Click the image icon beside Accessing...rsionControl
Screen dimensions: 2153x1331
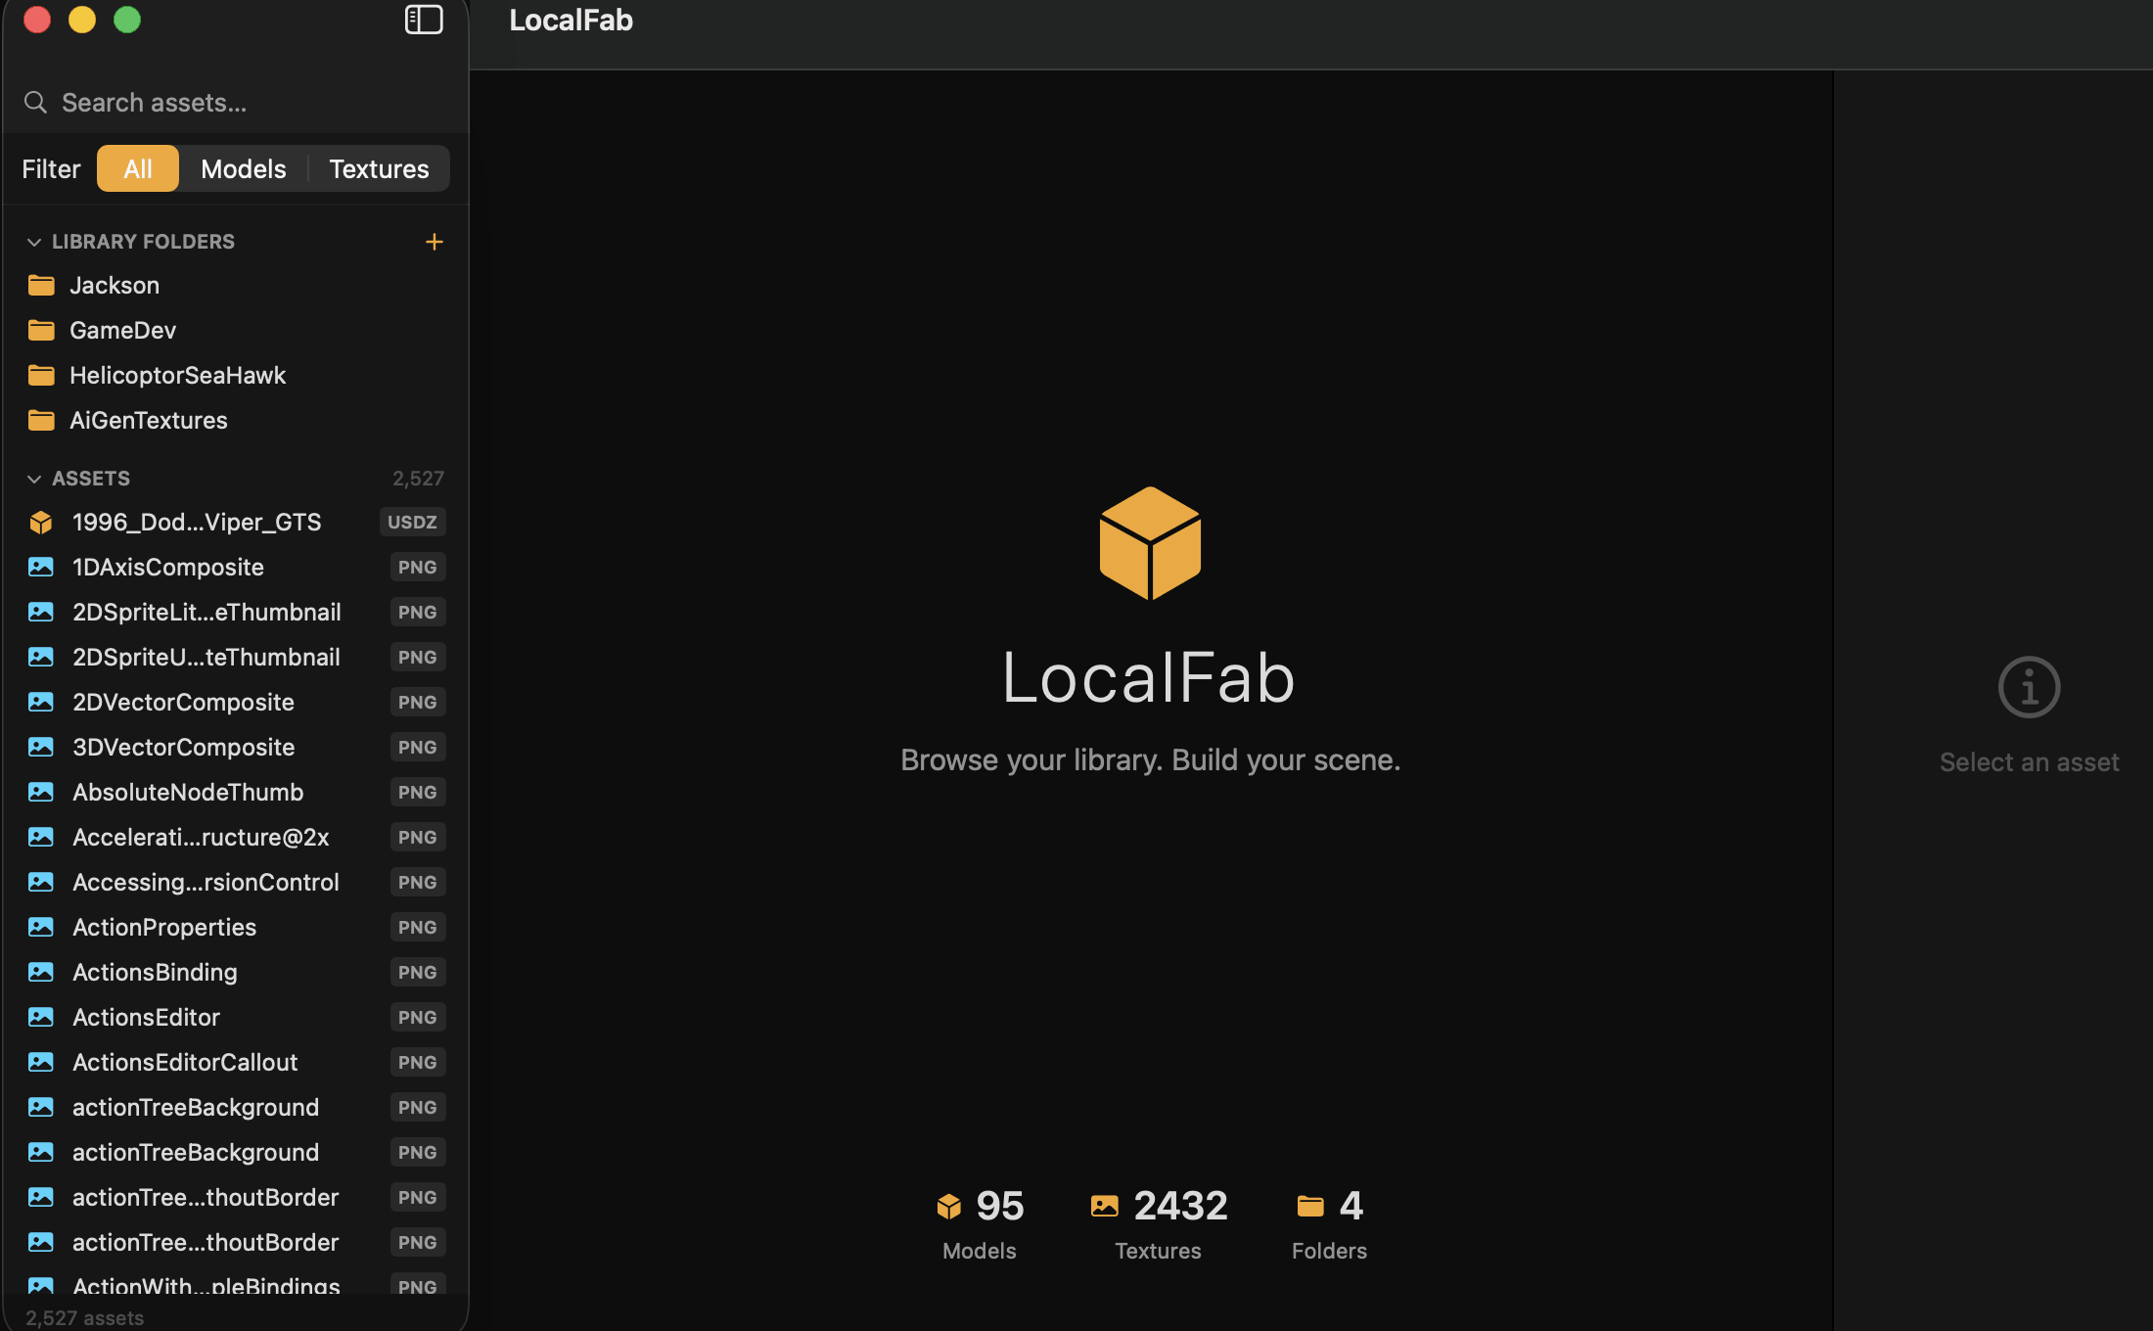(41, 882)
